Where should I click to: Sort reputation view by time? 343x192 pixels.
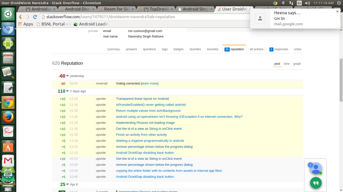point(287,64)
